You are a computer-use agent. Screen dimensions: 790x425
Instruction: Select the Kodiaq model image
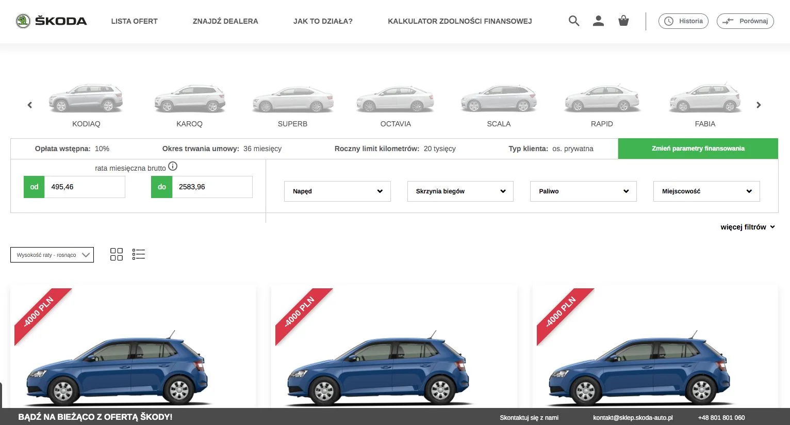[86, 98]
